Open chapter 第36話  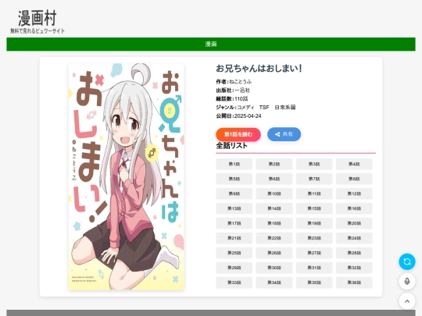(354, 282)
